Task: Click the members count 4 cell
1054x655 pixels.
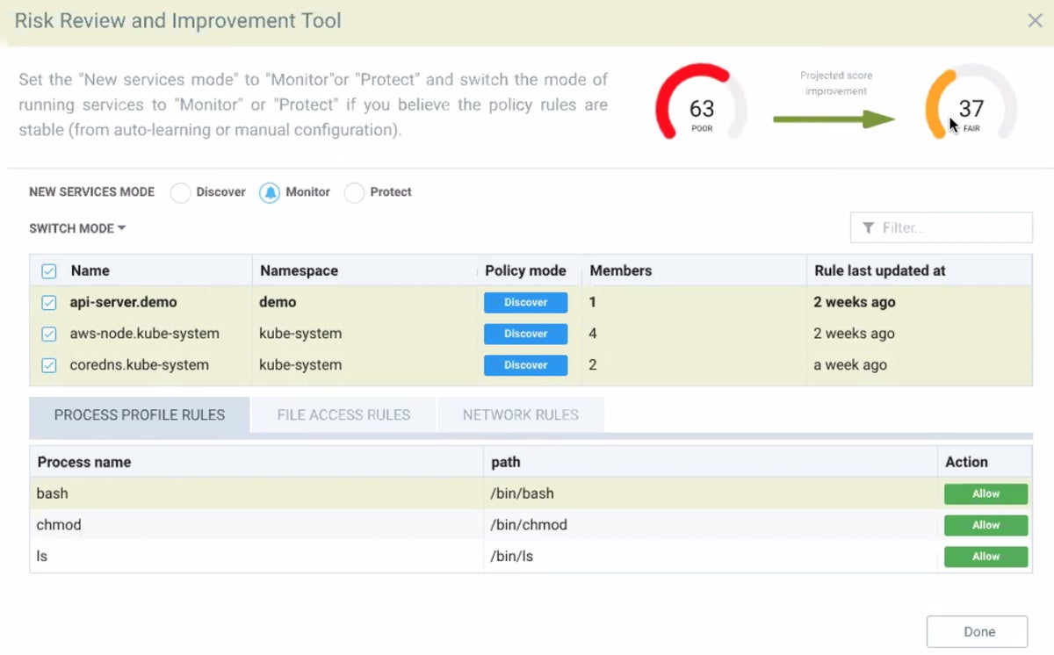Action: [593, 334]
